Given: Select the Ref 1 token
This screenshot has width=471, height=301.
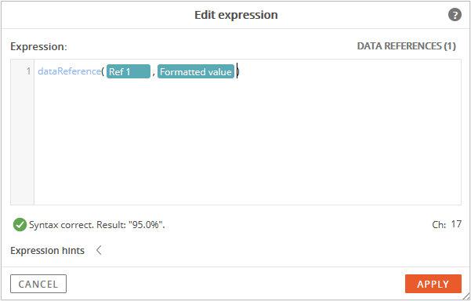Looking at the screenshot, I should (x=129, y=71).
